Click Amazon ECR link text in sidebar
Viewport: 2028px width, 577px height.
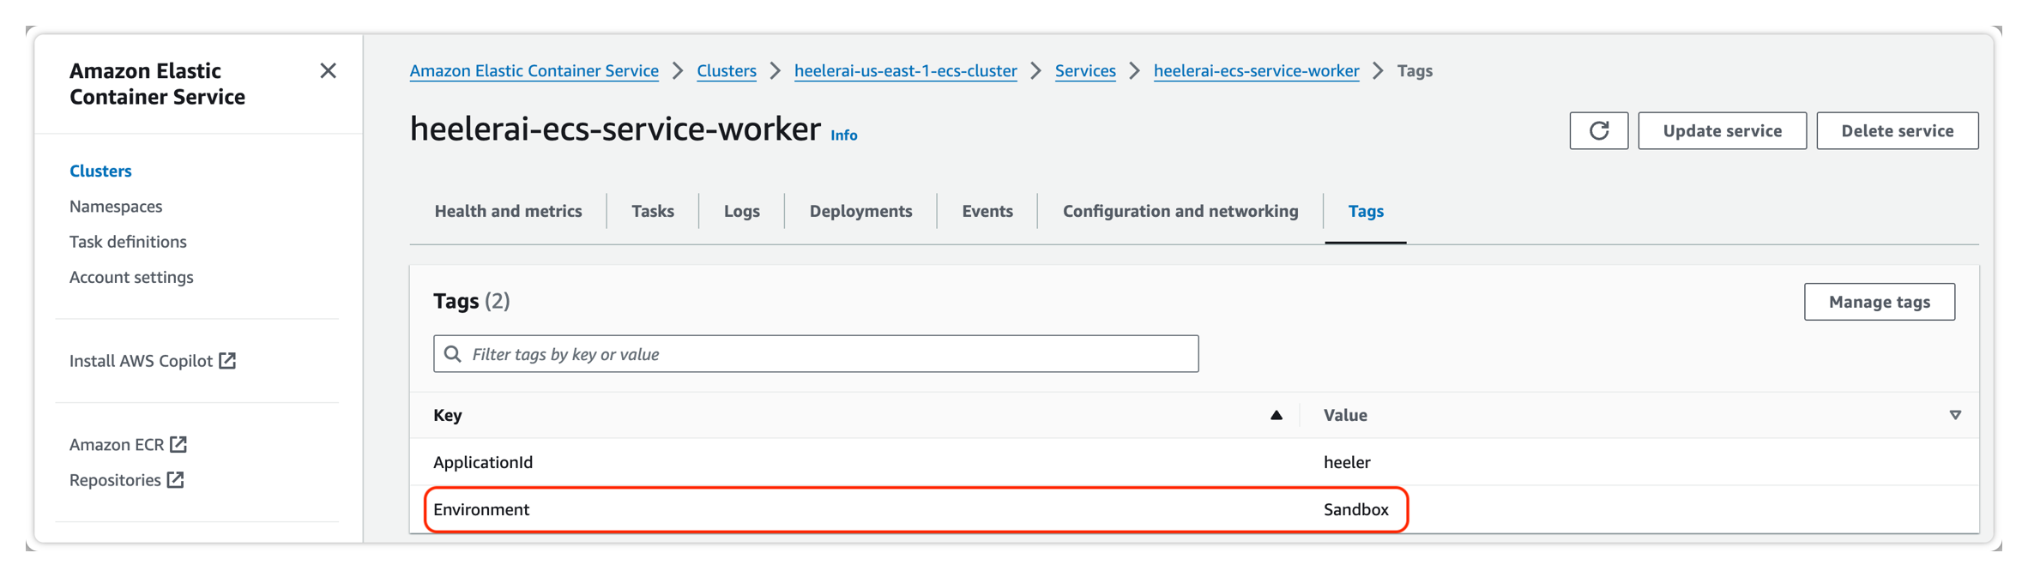point(117,444)
